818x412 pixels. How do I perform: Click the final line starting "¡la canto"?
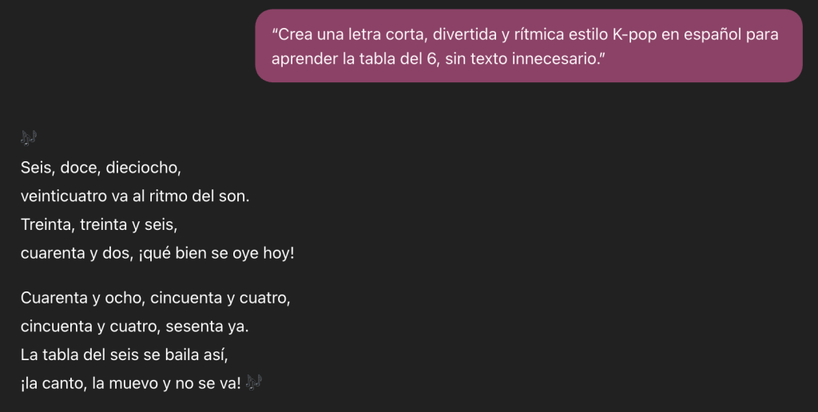coord(129,383)
